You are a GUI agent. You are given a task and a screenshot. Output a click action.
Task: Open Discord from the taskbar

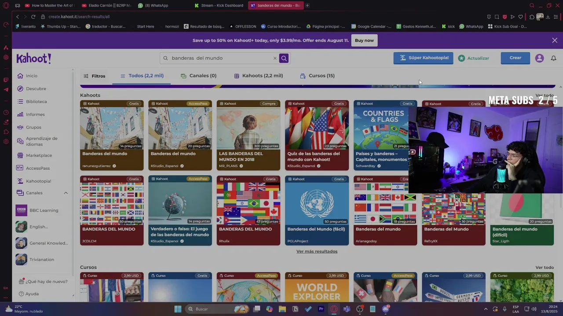[386, 309]
